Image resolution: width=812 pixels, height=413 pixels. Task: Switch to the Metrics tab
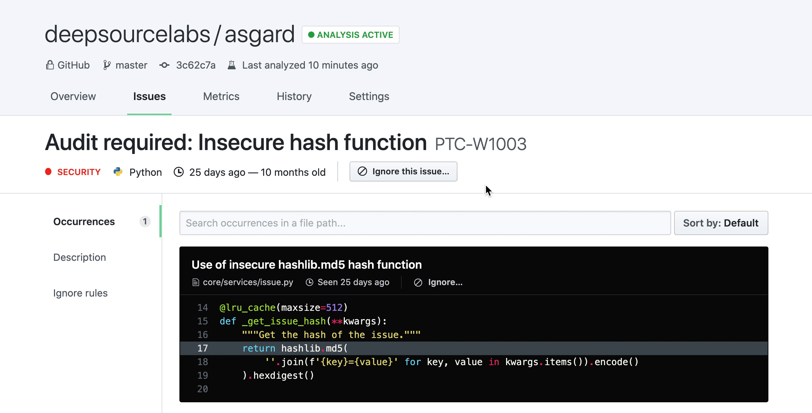coord(221,96)
